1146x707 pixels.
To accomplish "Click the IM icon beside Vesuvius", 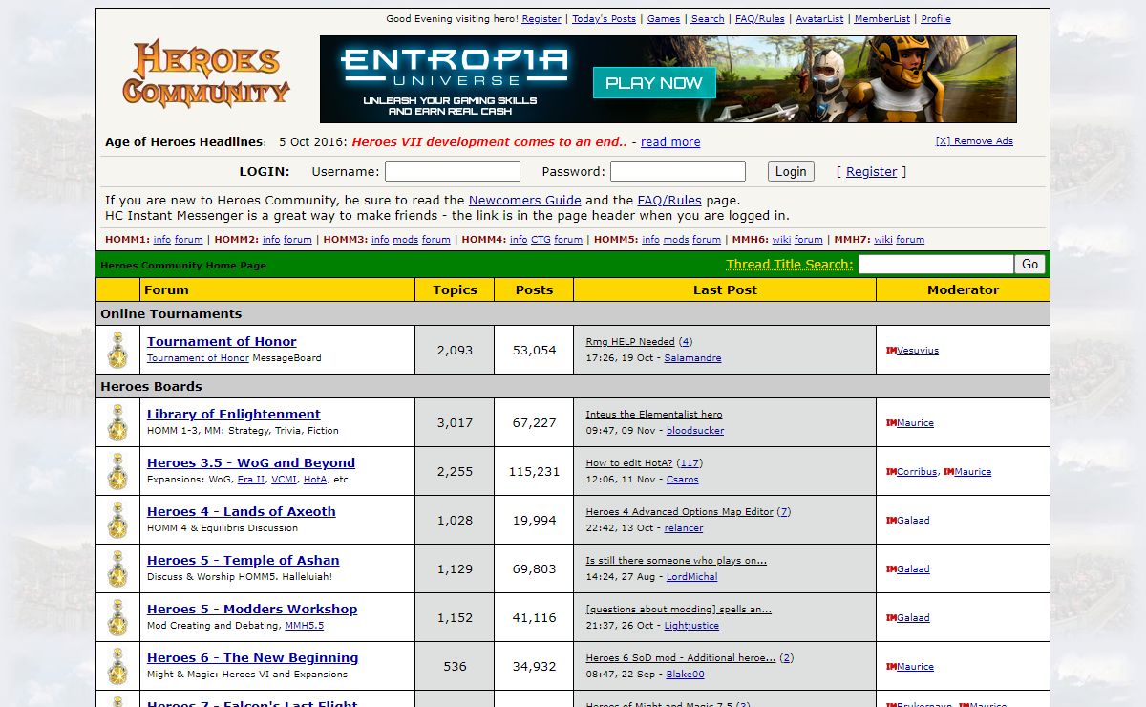I will coord(891,351).
